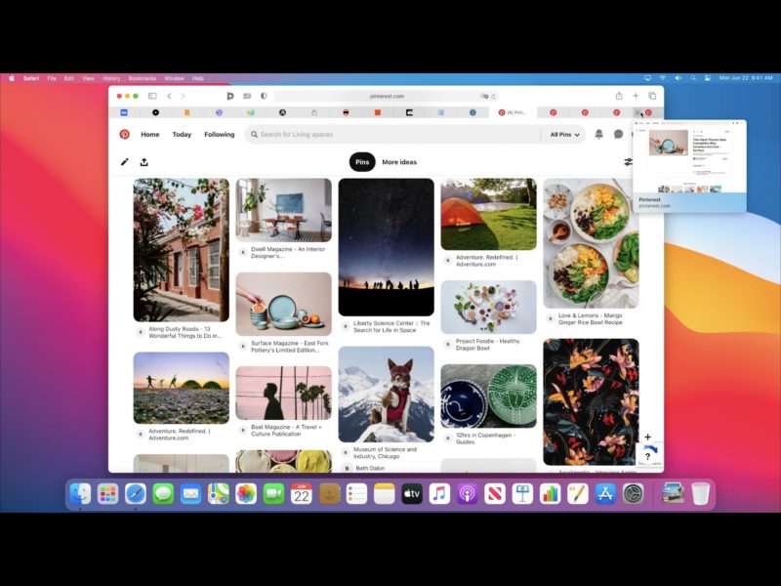The width and height of the screenshot is (781, 586).
Task: Click 'Project Foodie - Healthy Dragon Bowl' text
Action: [487, 345]
